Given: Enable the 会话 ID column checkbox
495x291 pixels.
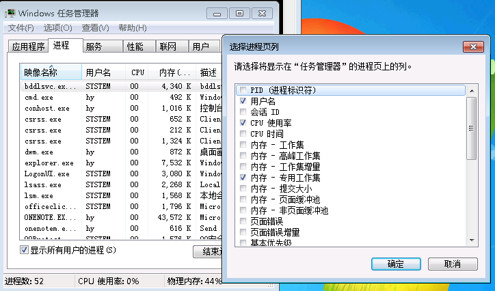Looking at the screenshot, I should tap(243, 112).
